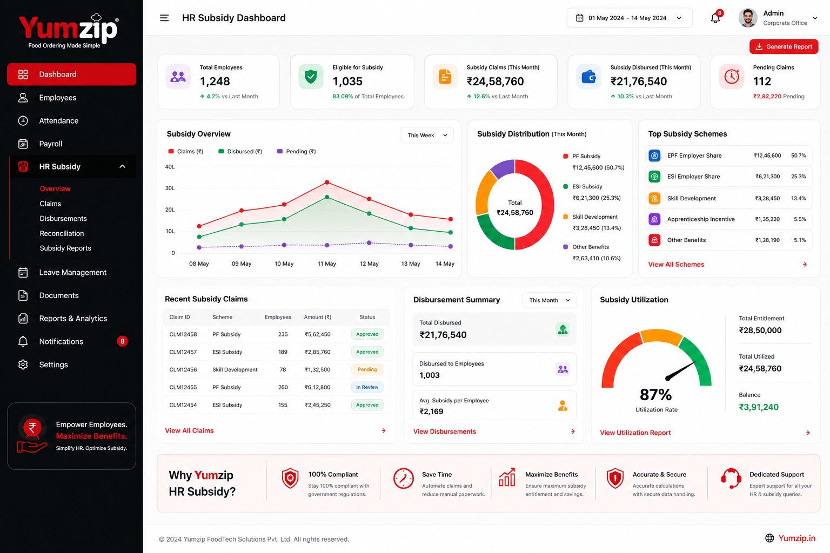Click the Notifications badge showing 8 in sidebar
This screenshot has width=830, height=553.
123,341
